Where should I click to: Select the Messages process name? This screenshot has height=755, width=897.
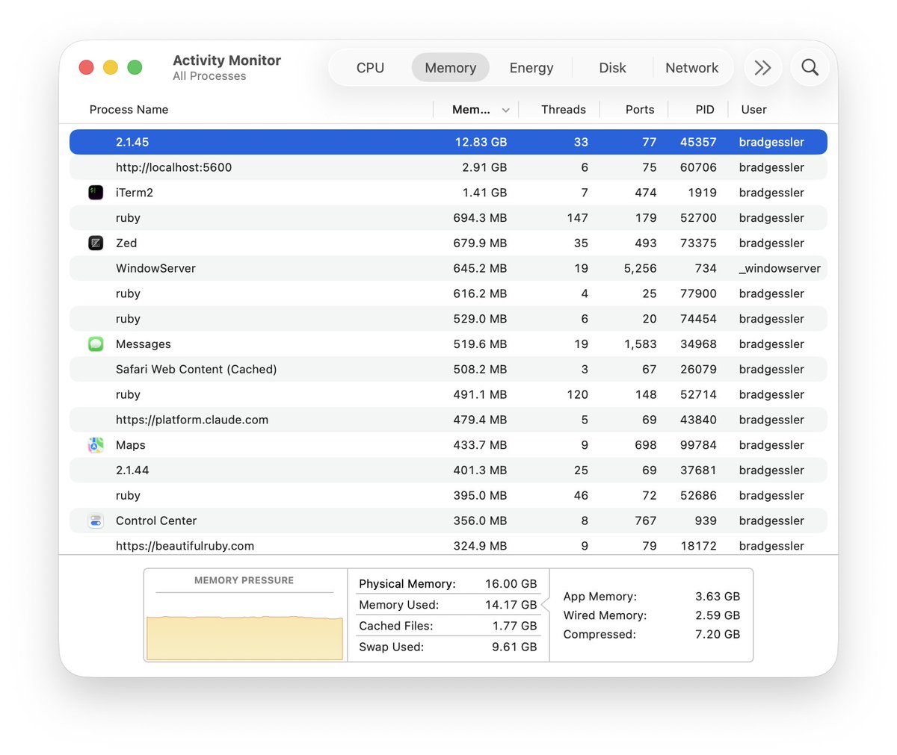point(144,344)
